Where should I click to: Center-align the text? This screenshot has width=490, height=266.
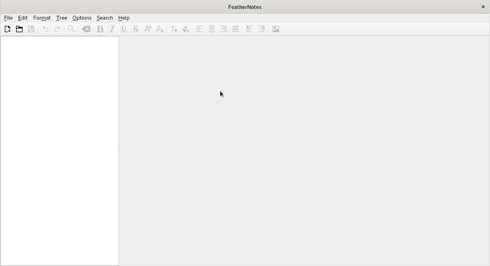coord(212,29)
